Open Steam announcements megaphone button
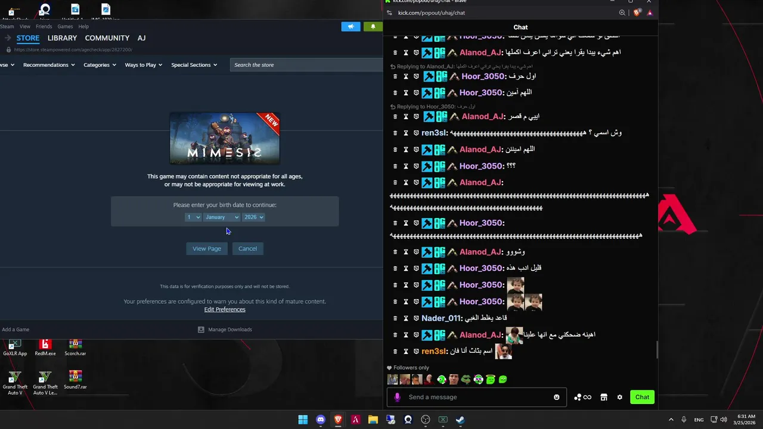The height and width of the screenshot is (429, 763). 351,26
